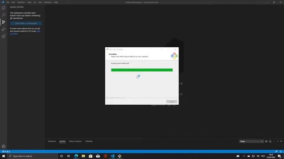Open the Office app from the taskbar
The height and width of the screenshot is (159, 284).
pyautogui.click(x=105, y=156)
